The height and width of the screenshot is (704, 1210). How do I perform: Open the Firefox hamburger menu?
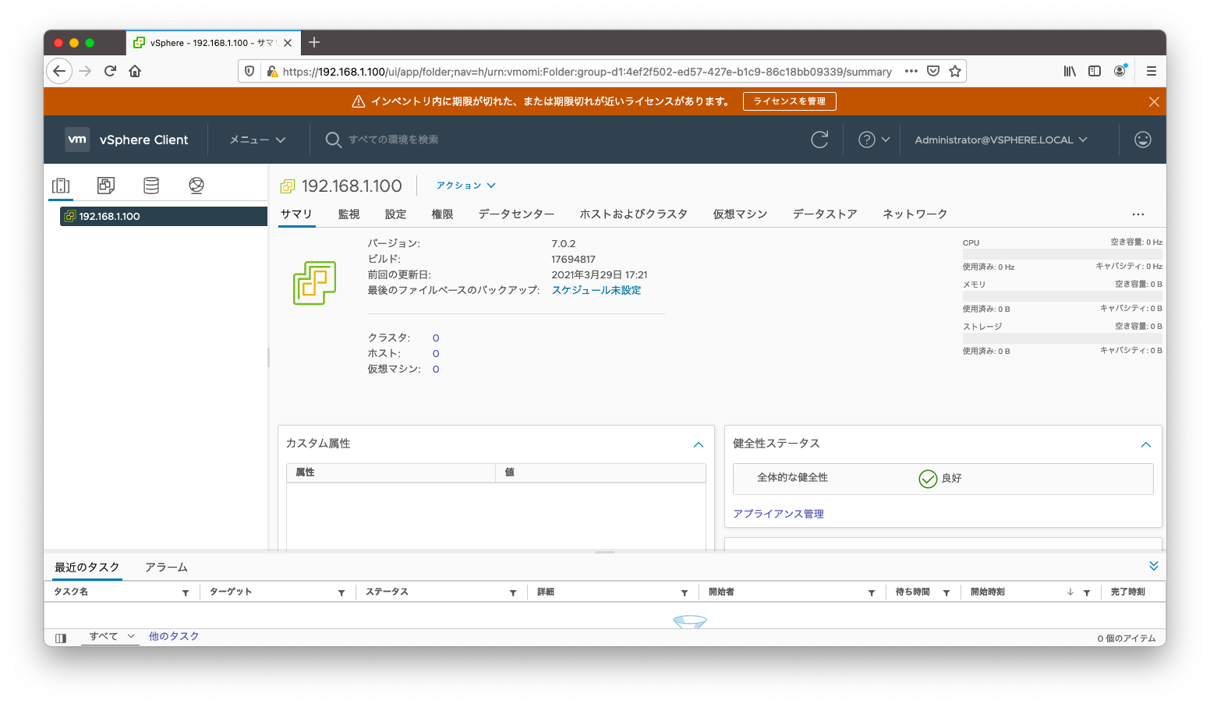[1151, 71]
